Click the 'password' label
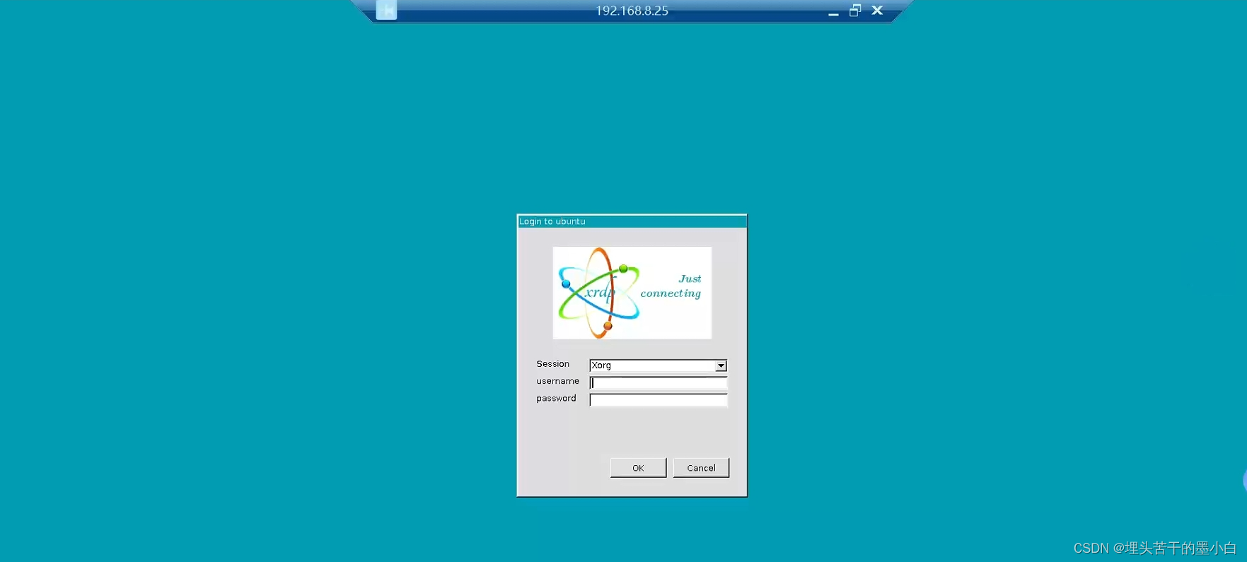The width and height of the screenshot is (1247, 562). click(x=556, y=399)
